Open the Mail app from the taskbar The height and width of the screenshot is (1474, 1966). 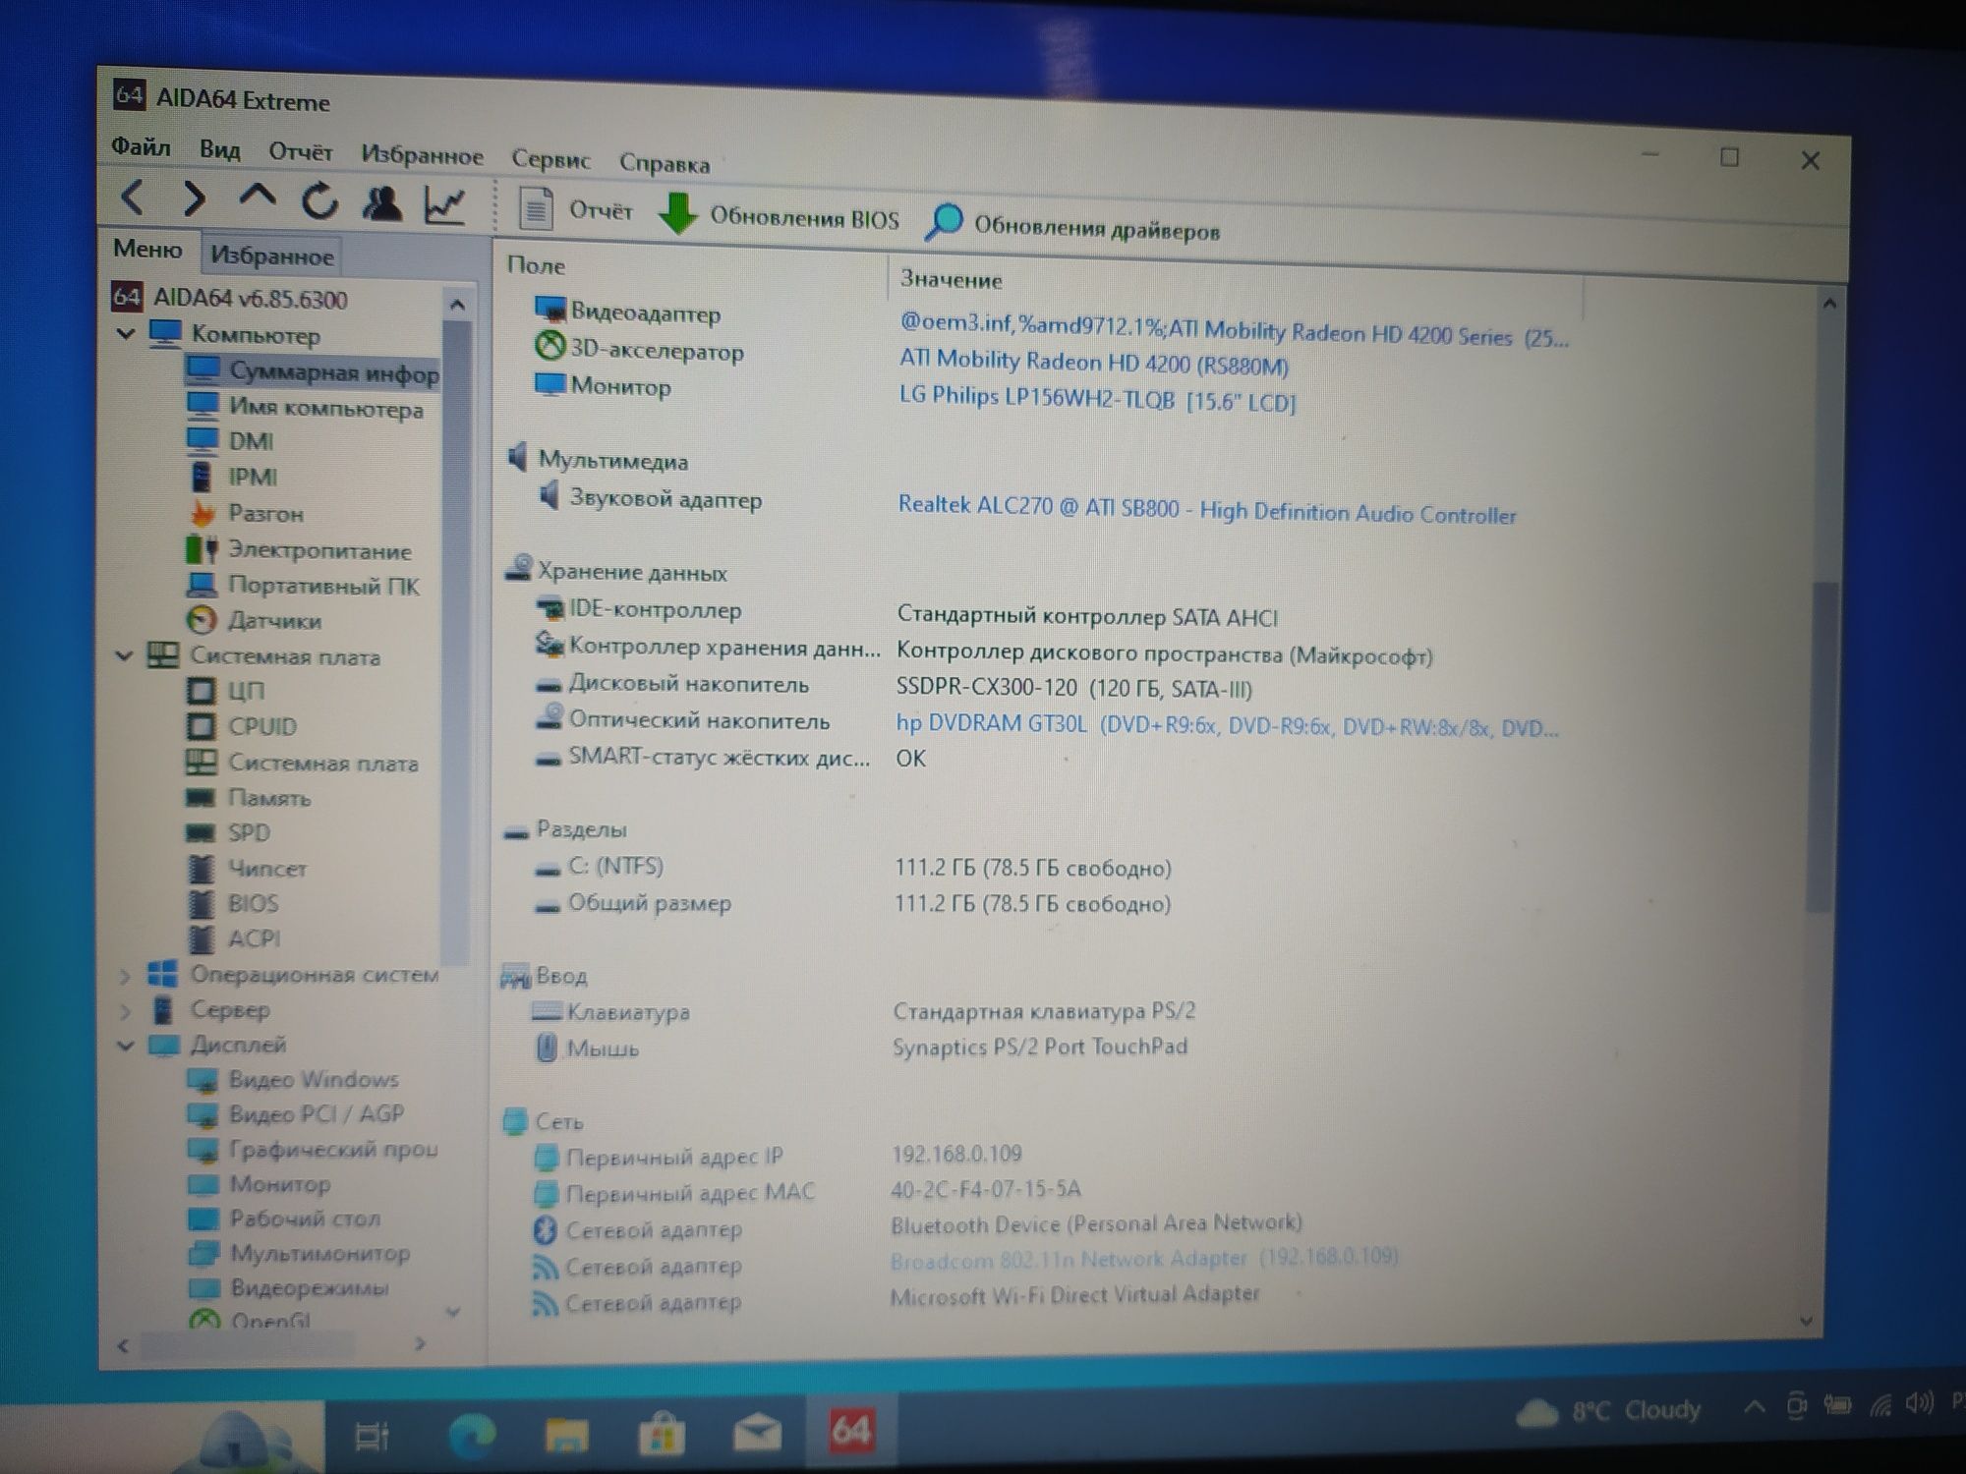pos(757,1433)
